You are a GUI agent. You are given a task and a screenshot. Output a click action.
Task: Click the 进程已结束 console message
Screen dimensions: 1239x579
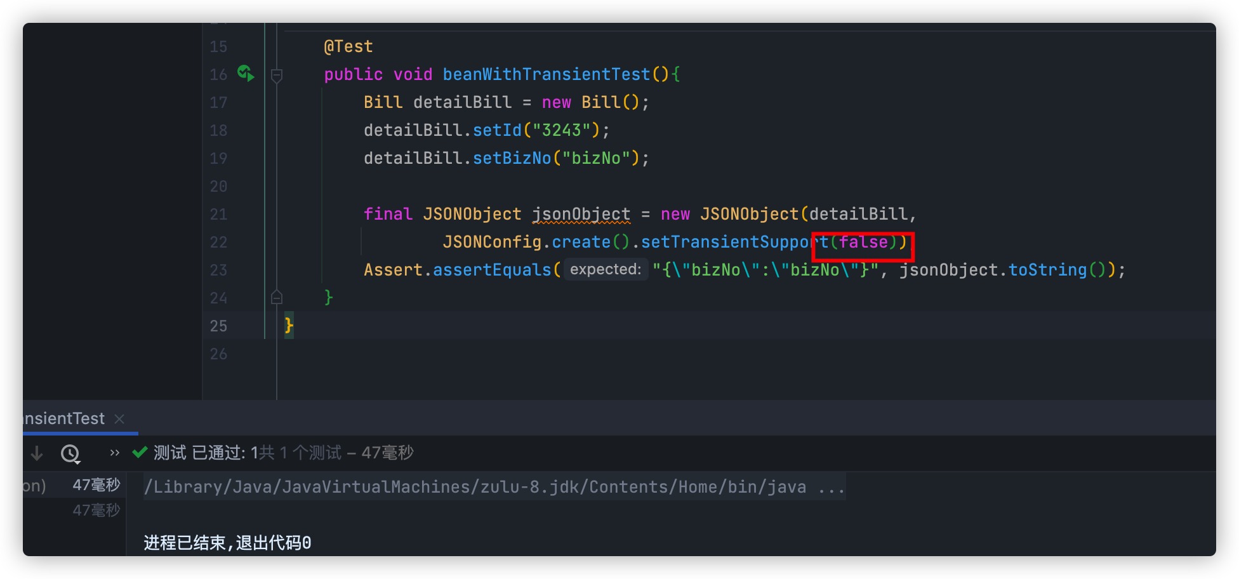pos(227,543)
